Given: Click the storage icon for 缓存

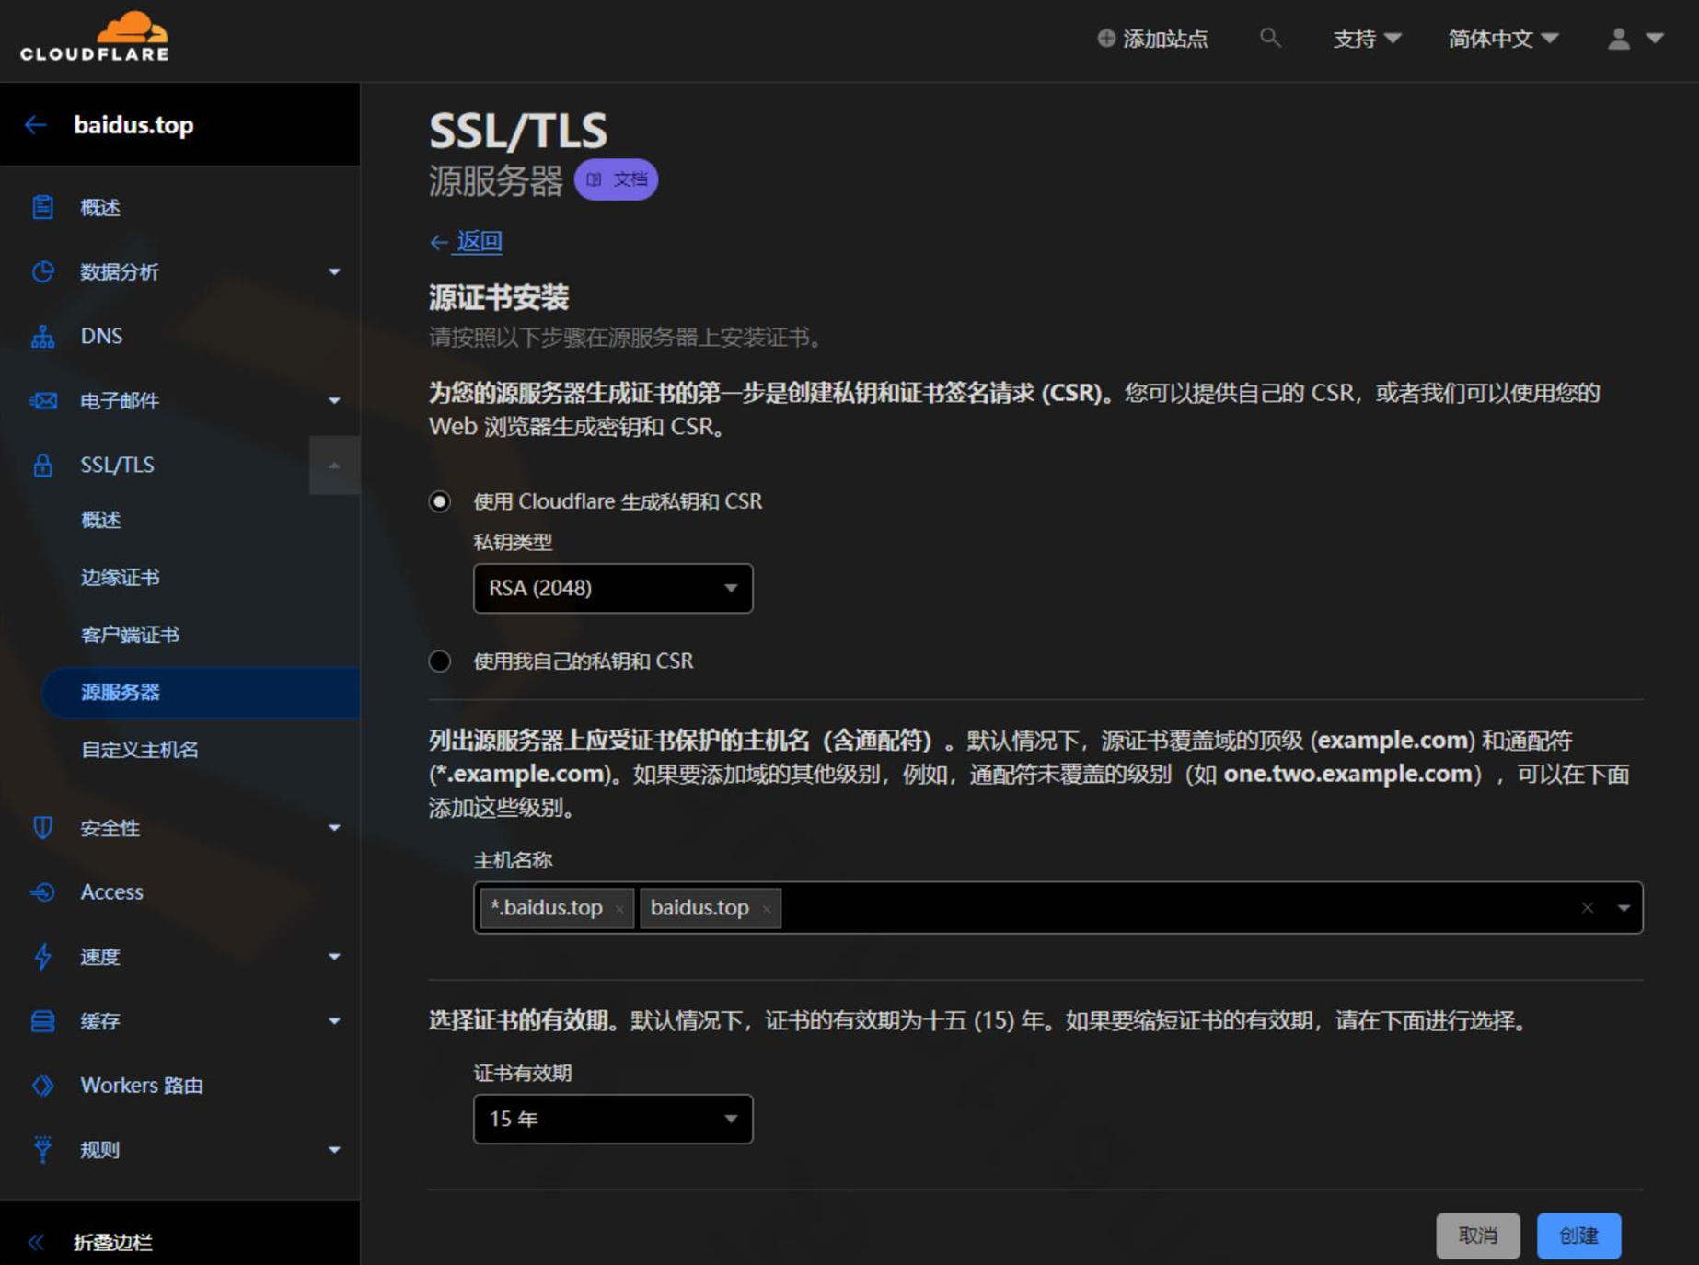Looking at the screenshot, I should point(42,1021).
